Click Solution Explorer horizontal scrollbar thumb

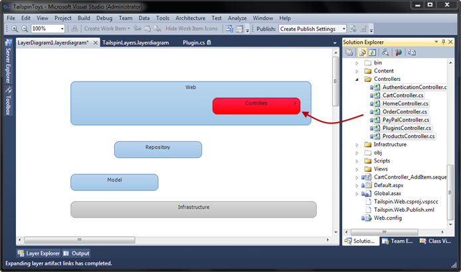point(385,232)
